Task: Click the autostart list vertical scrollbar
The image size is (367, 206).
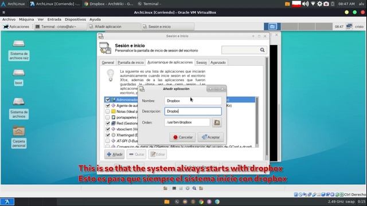Action: [x=257, y=121]
